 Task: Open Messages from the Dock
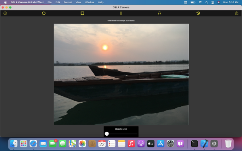(63, 144)
